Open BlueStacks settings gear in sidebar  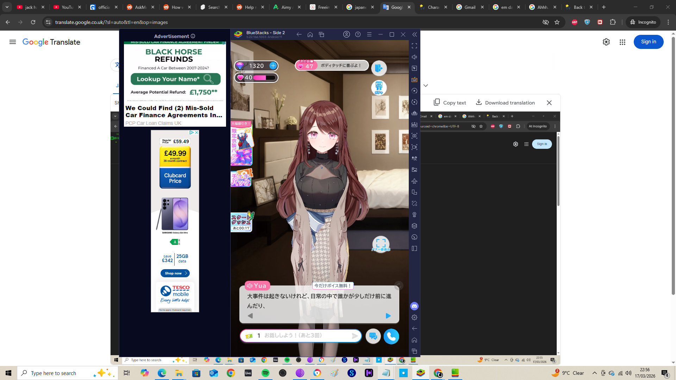tap(414, 317)
